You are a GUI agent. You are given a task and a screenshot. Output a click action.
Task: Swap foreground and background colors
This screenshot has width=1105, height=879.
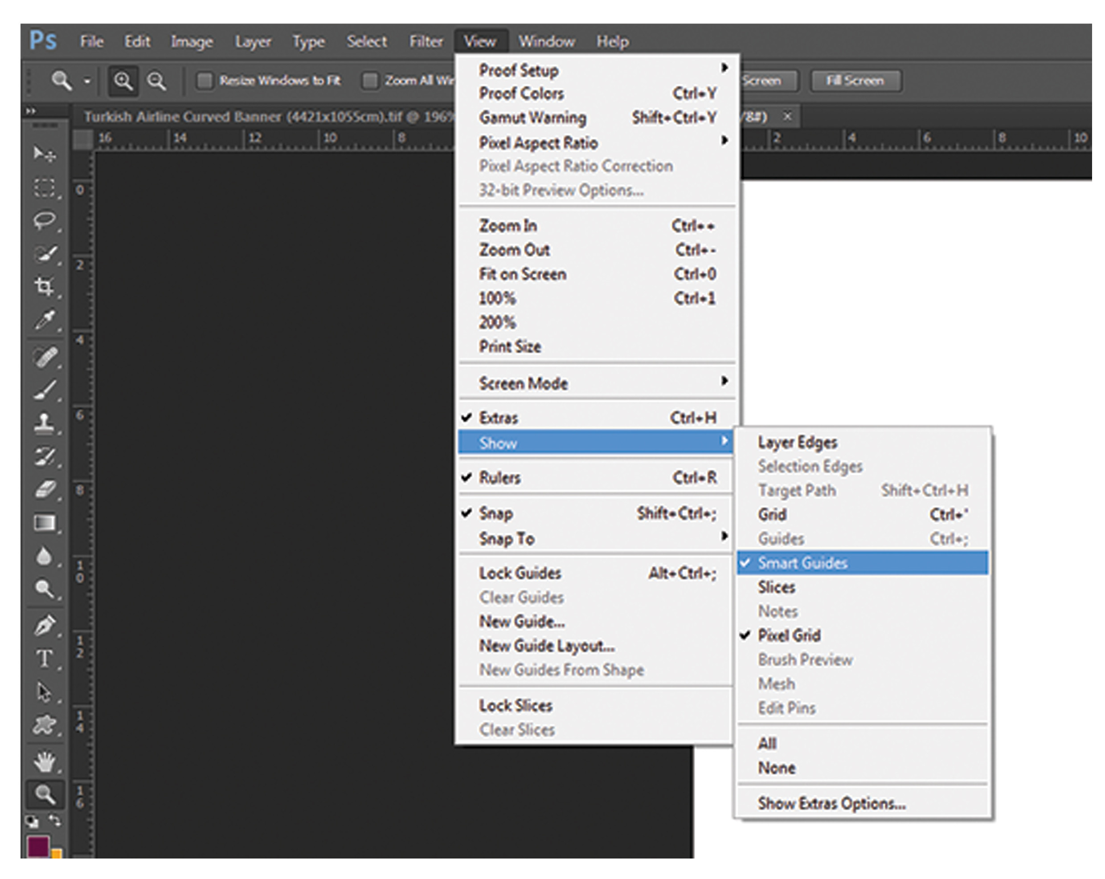tap(54, 821)
